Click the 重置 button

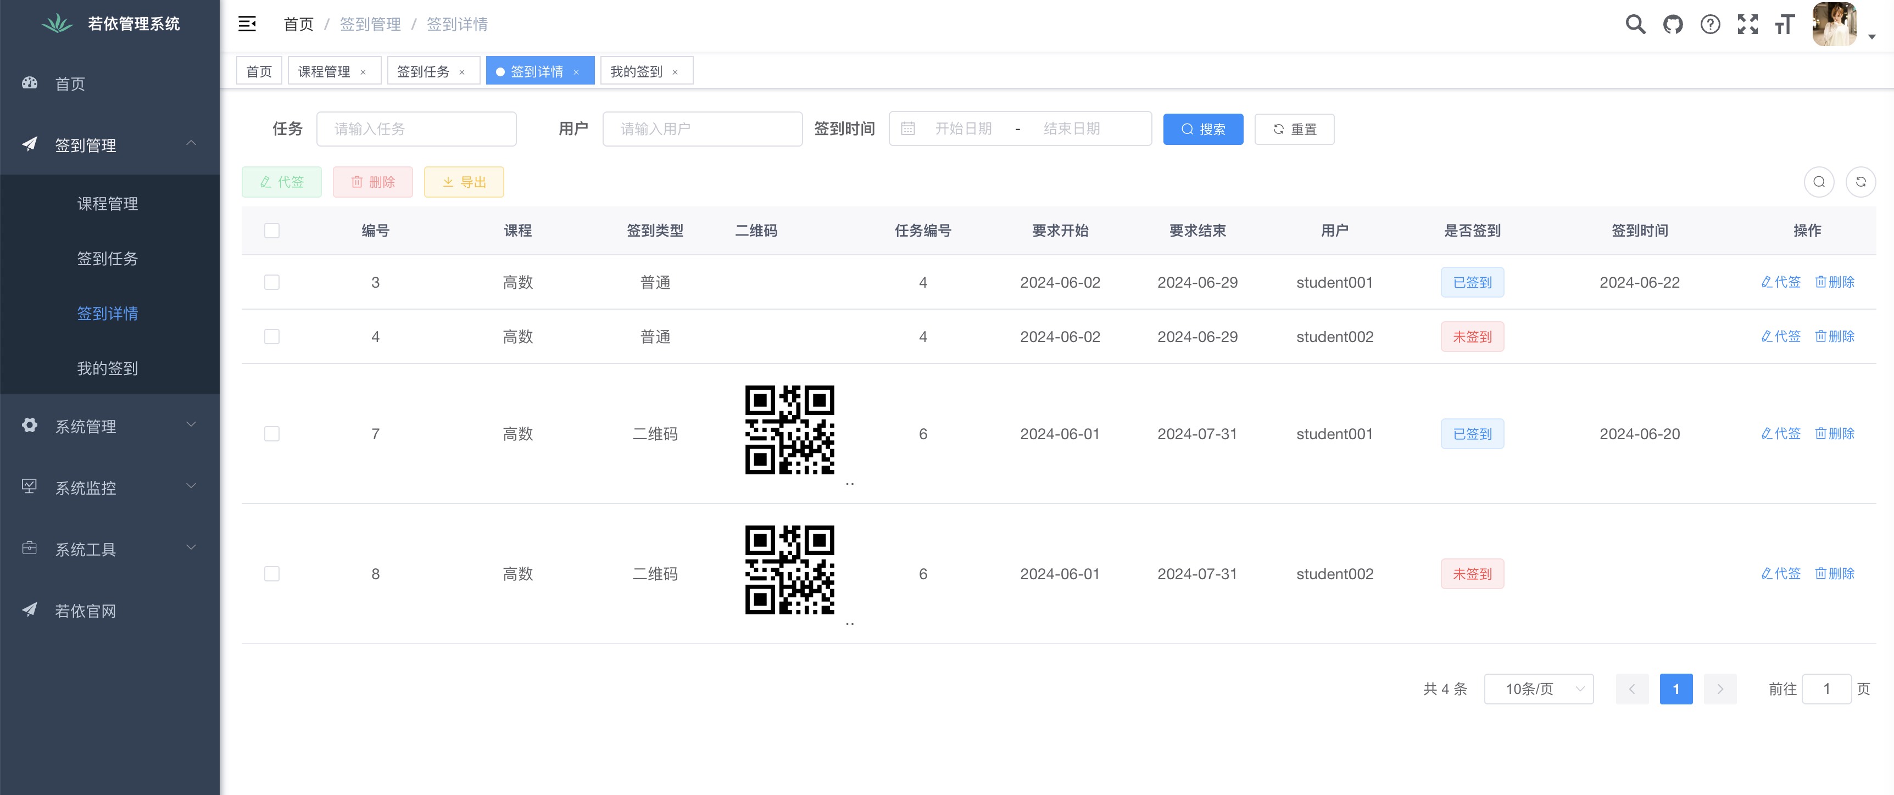tap(1294, 130)
